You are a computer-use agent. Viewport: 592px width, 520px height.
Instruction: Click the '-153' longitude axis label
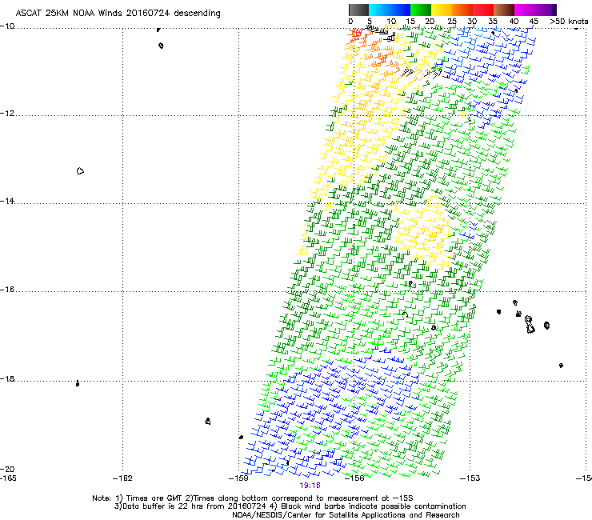[x=470, y=478]
